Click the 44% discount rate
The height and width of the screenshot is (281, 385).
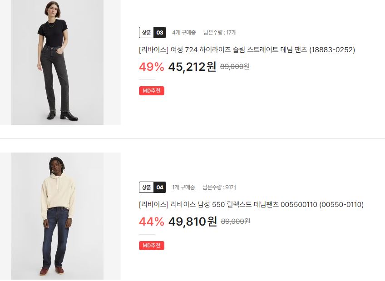152,222
